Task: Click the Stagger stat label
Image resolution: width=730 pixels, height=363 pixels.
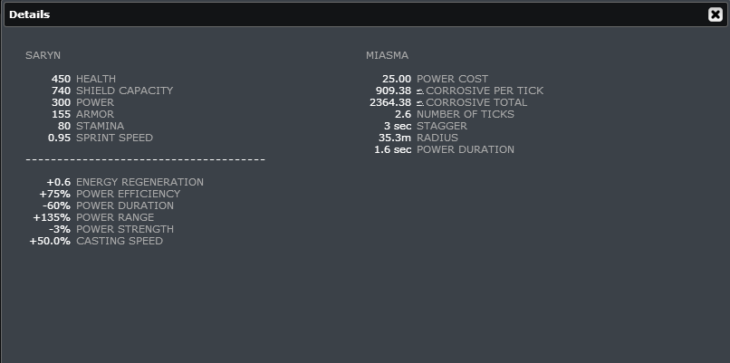Action: tap(442, 126)
